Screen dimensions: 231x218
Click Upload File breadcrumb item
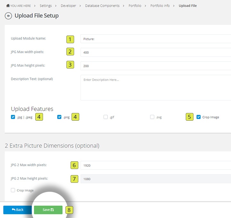point(188,6)
